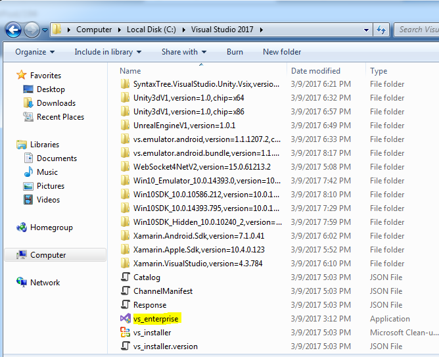Click the refresh icon beside the address bar
This screenshot has width=439, height=357.
381,30
